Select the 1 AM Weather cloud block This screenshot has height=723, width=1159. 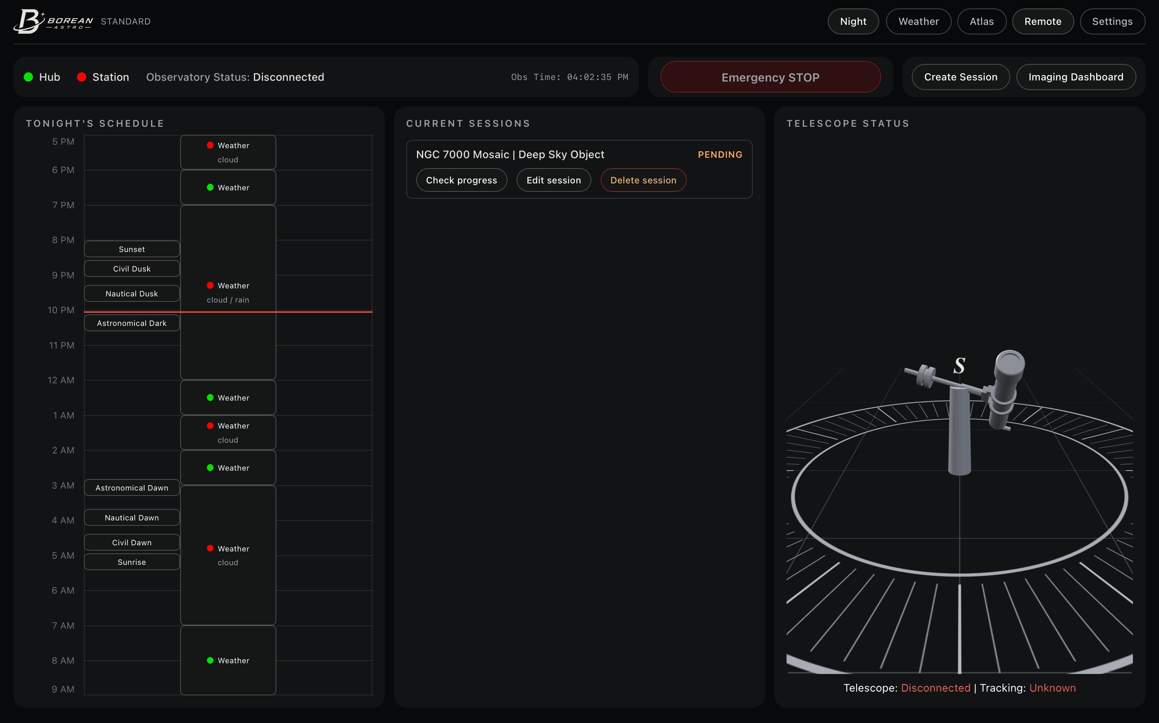click(x=228, y=433)
